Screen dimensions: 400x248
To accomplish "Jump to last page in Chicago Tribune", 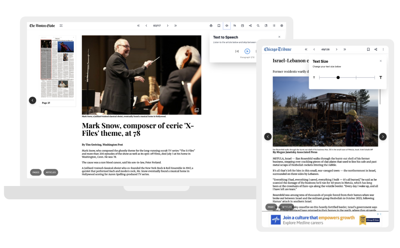I will [x=345, y=50].
